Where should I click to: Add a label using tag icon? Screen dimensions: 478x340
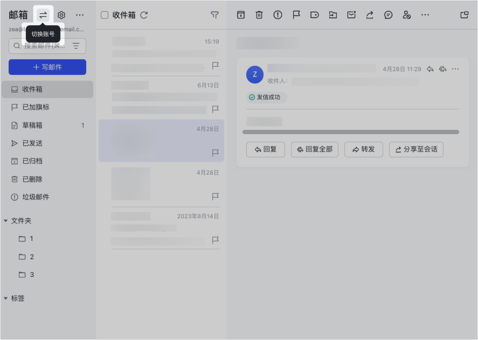pyautogui.click(x=315, y=15)
